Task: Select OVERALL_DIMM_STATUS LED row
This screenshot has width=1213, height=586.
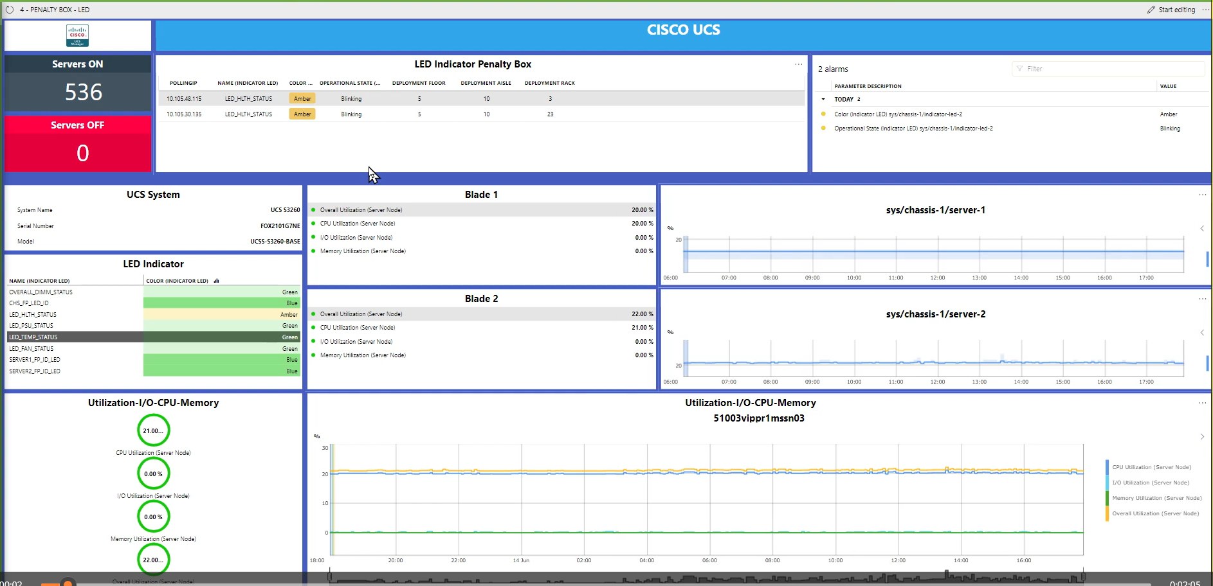Action: [x=154, y=292]
